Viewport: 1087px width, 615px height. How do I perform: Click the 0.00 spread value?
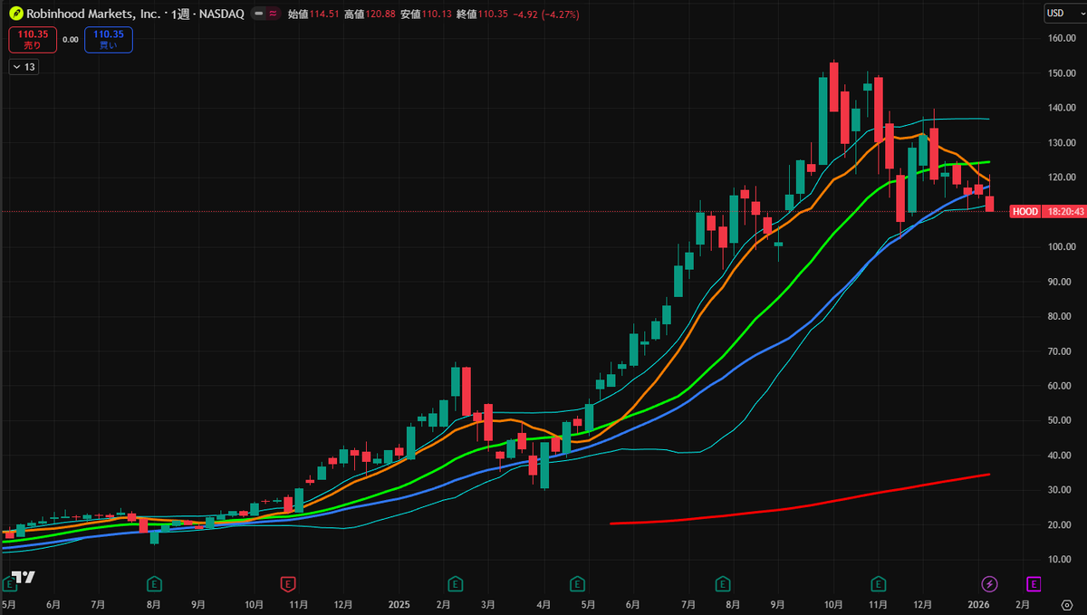[71, 40]
